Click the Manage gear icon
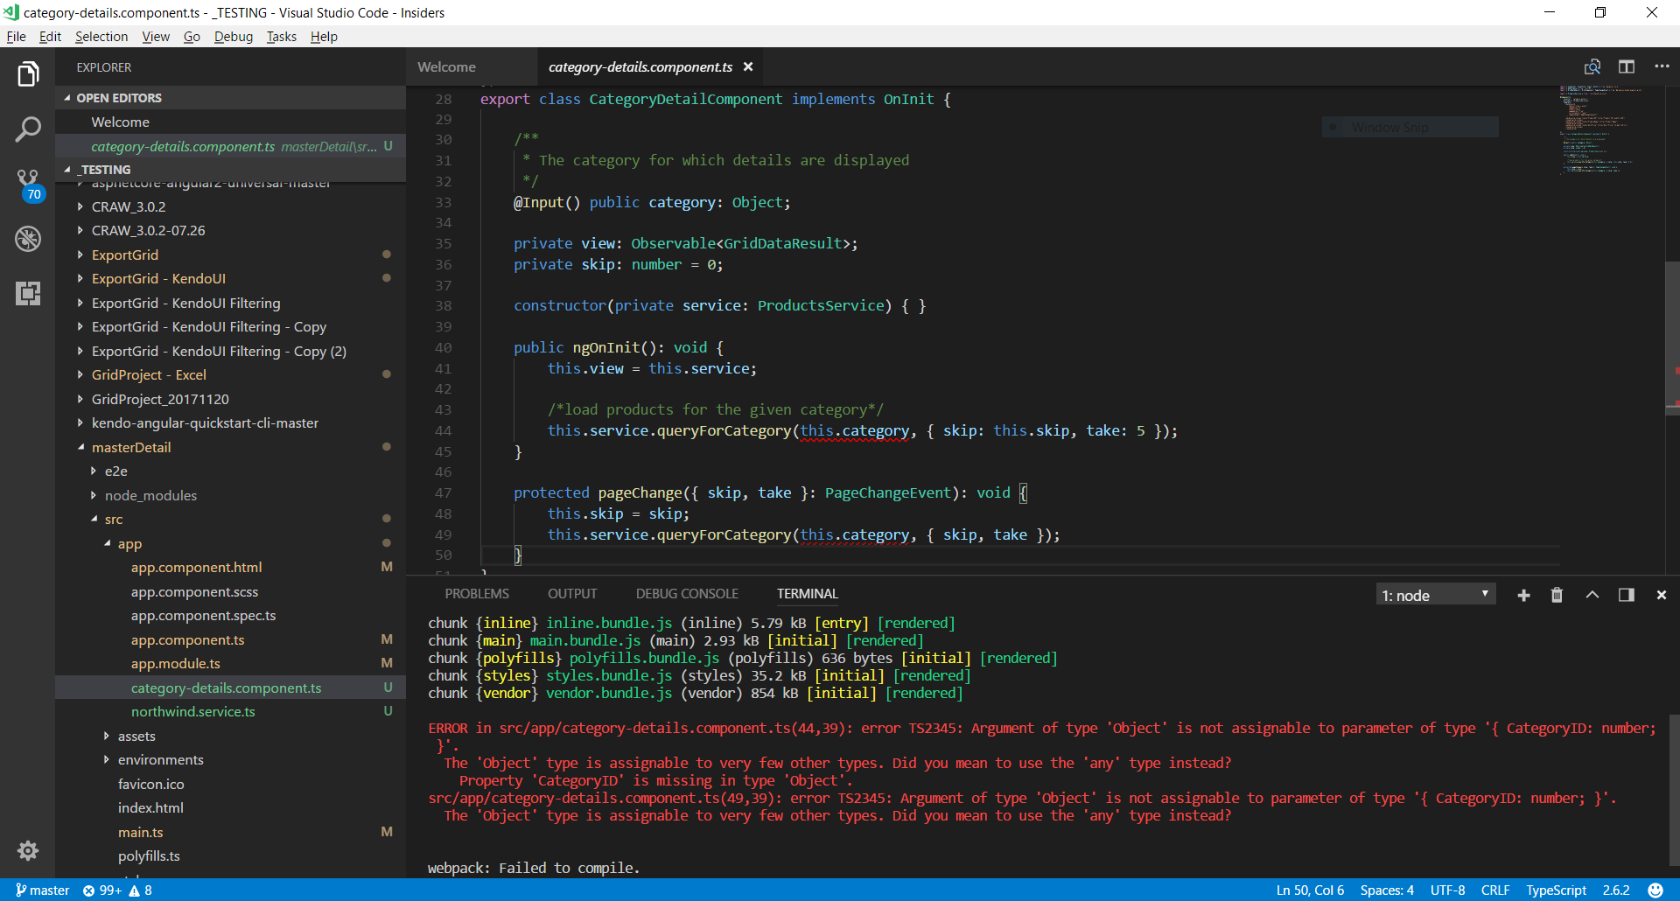 pyautogui.click(x=28, y=850)
